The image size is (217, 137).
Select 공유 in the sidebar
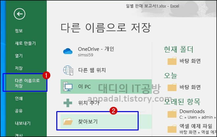[19, 111]
